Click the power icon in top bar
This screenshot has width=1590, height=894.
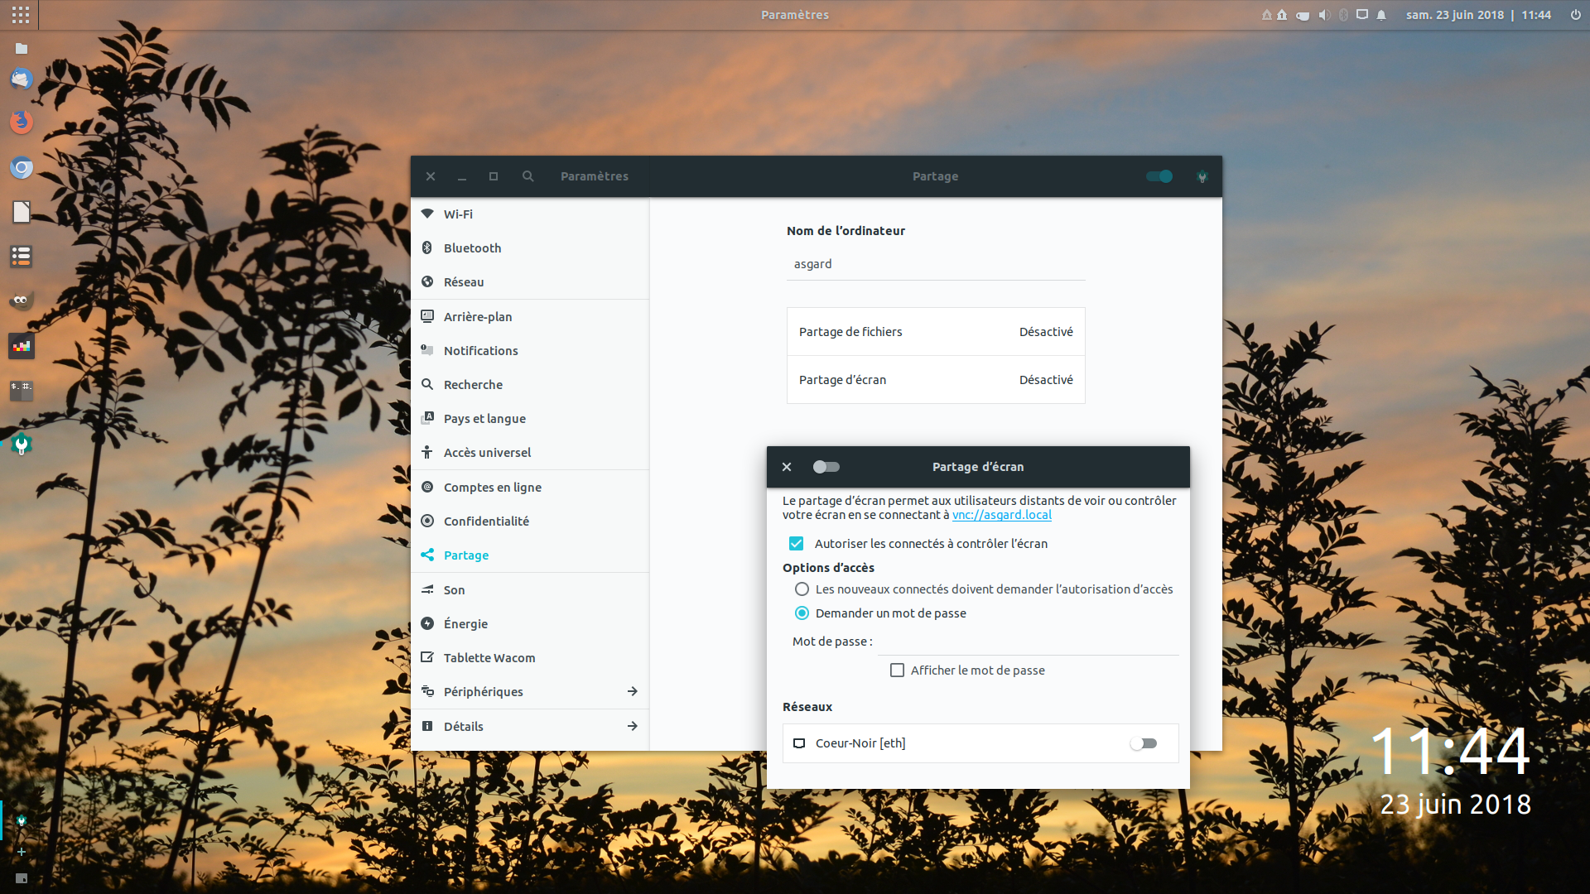pos(1575,15)
